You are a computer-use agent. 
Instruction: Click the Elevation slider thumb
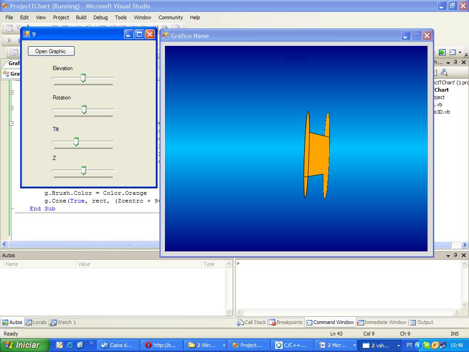83,78
